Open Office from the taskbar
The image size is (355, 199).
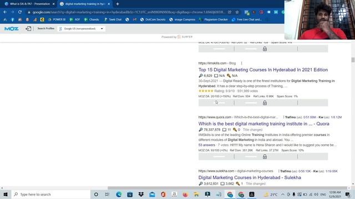(x=163, y=194)
